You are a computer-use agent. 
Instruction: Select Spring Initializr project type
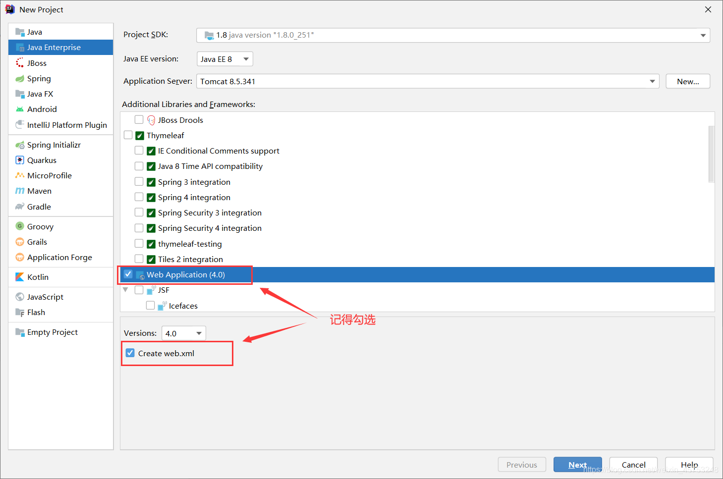61,145
